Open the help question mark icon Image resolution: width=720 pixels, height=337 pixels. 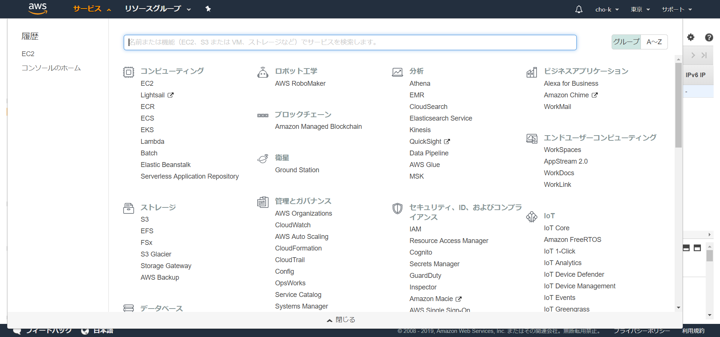coord(709,37)
